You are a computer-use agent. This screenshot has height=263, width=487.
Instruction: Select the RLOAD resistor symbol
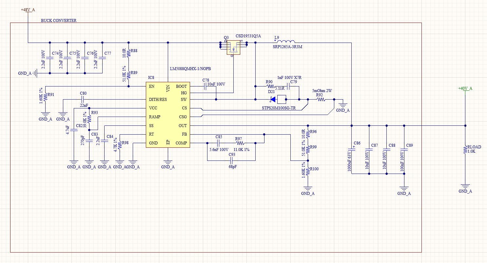coord(465,149)
